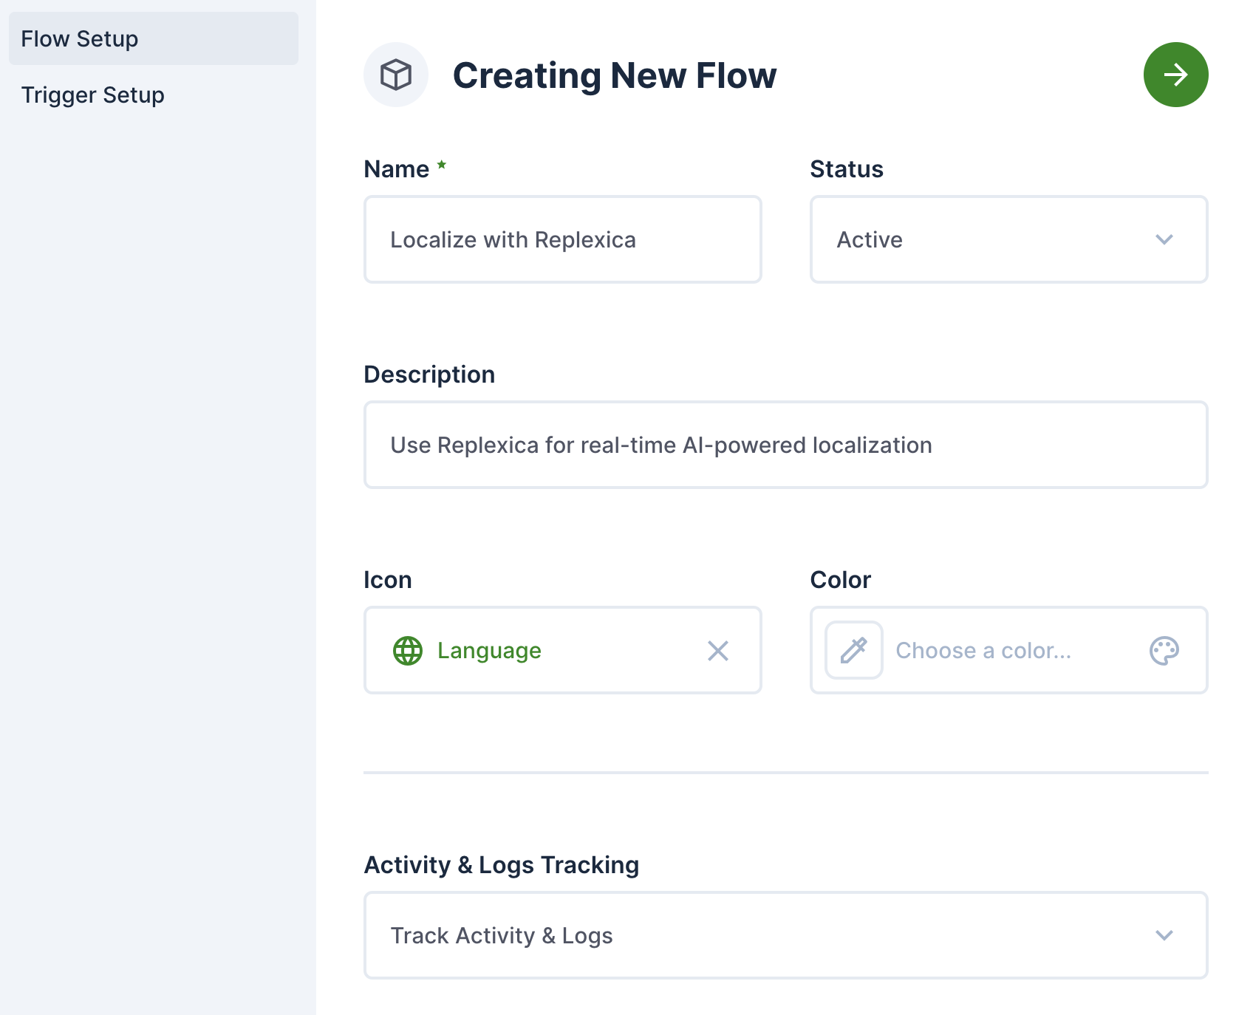1253x1015 pixels.
Task: Click the green arrow next button
Action: point(1175,75)
